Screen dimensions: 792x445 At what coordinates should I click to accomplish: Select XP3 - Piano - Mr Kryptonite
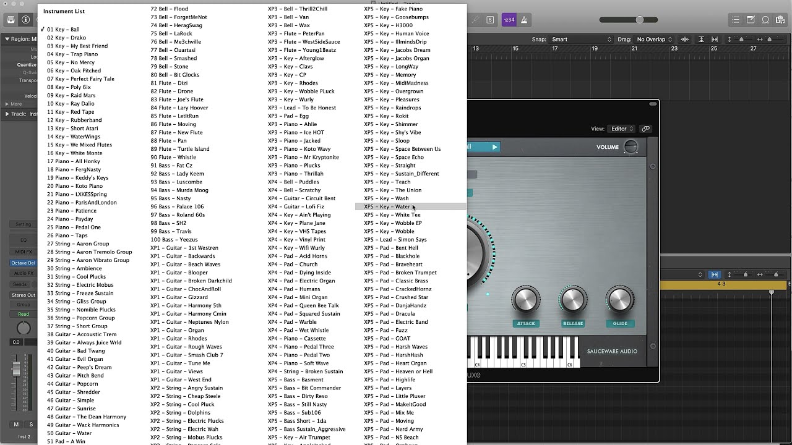tap(303, 157)
